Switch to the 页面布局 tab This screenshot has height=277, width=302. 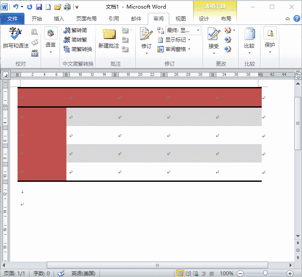coord(86,19)
